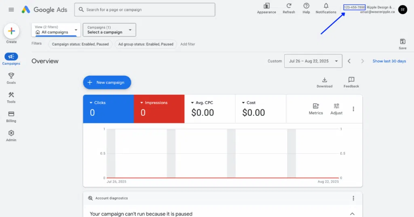Click the Save filter icon
The image size is (414, 217).
[x=402, y=42]
